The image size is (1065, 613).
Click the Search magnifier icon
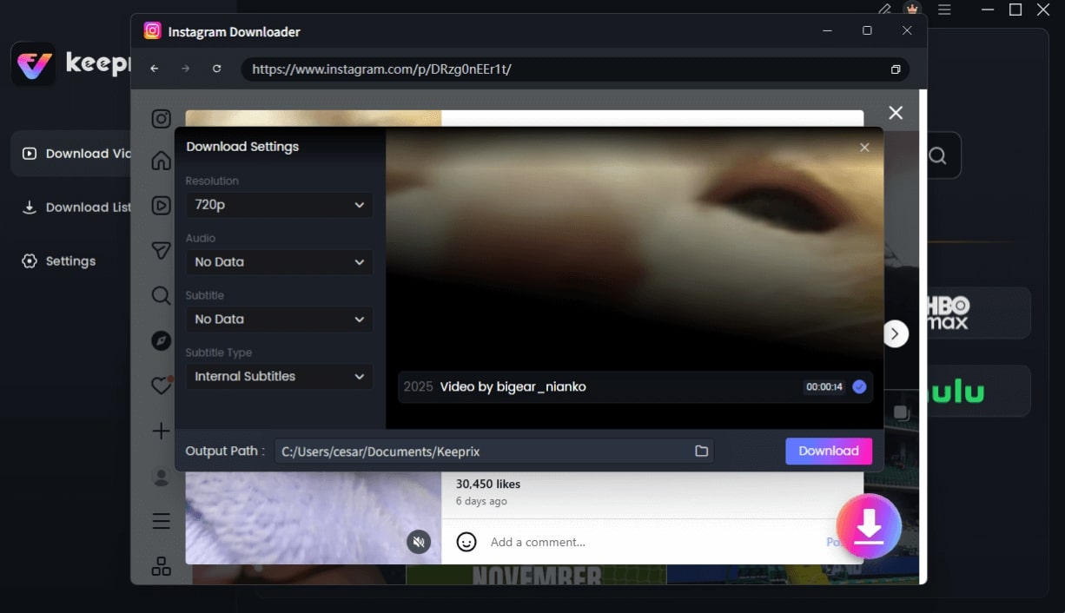pos(161,295)
